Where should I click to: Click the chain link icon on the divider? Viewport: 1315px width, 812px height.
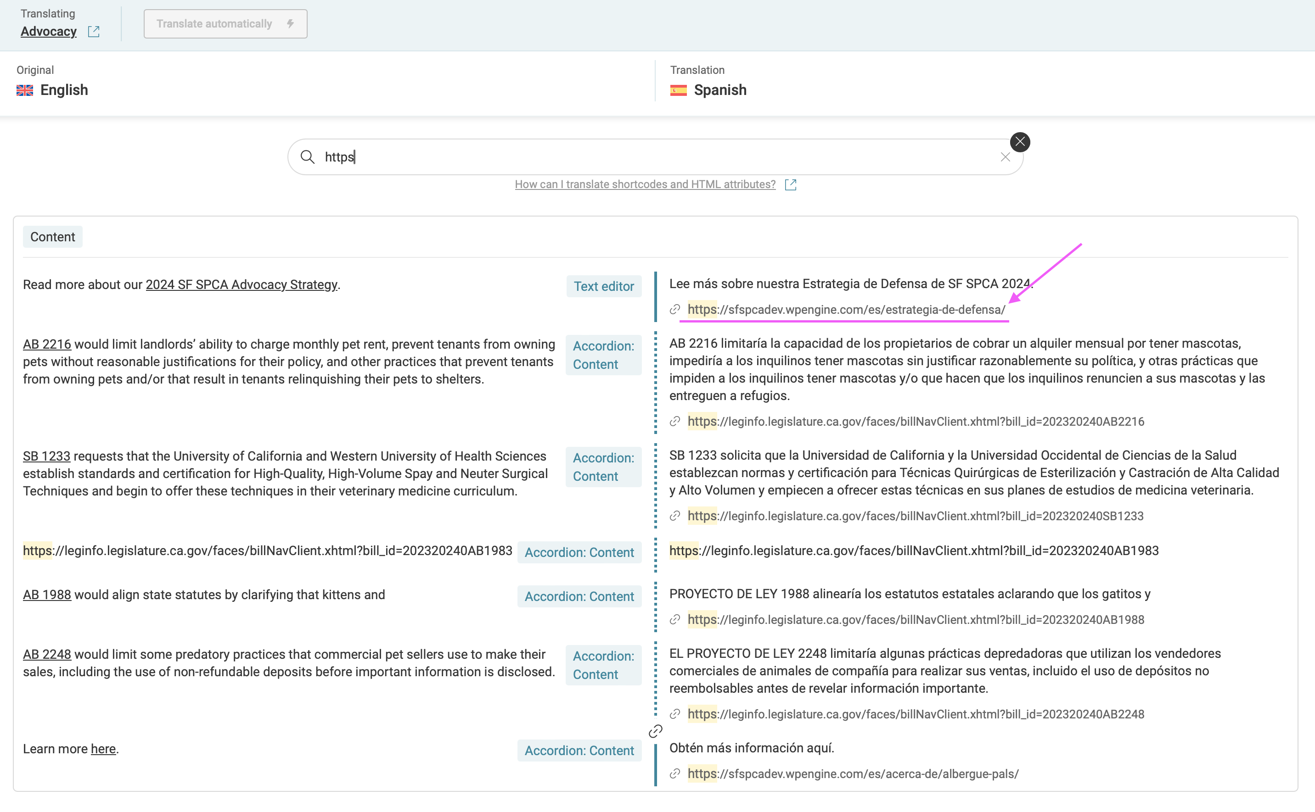[655, 731]
